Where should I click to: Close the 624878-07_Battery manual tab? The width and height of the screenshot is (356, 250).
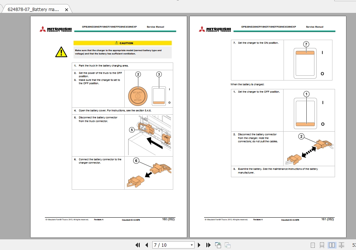(66, 10)
